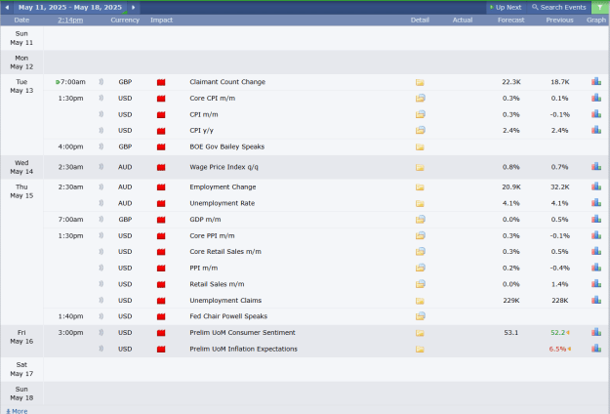The image size is (610, 414).
Task: Show graph for Wage Price Index q/q
Action: pyautogui.click(x=596, y=167)
